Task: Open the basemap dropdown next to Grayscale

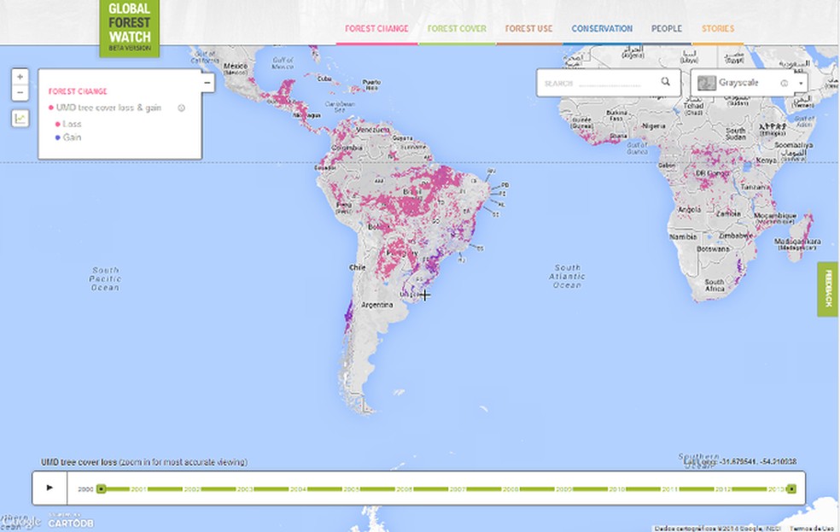Action: 799,82
